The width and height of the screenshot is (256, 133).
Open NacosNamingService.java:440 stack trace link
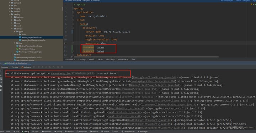coord(137,93)
